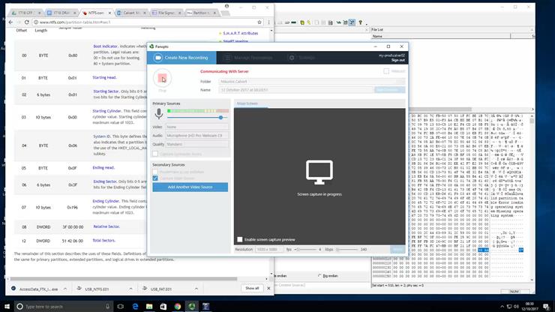
Task: Open the Windows Start menu
Action: pos(7,306)
